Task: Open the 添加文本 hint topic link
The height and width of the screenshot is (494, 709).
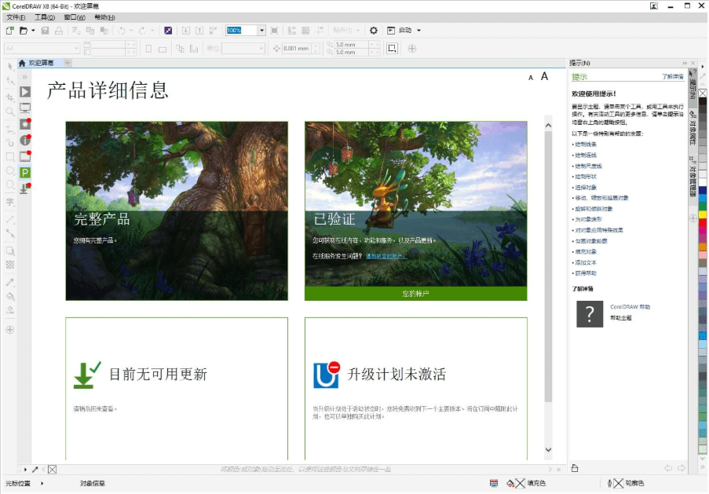Action: tap(585, 262)
